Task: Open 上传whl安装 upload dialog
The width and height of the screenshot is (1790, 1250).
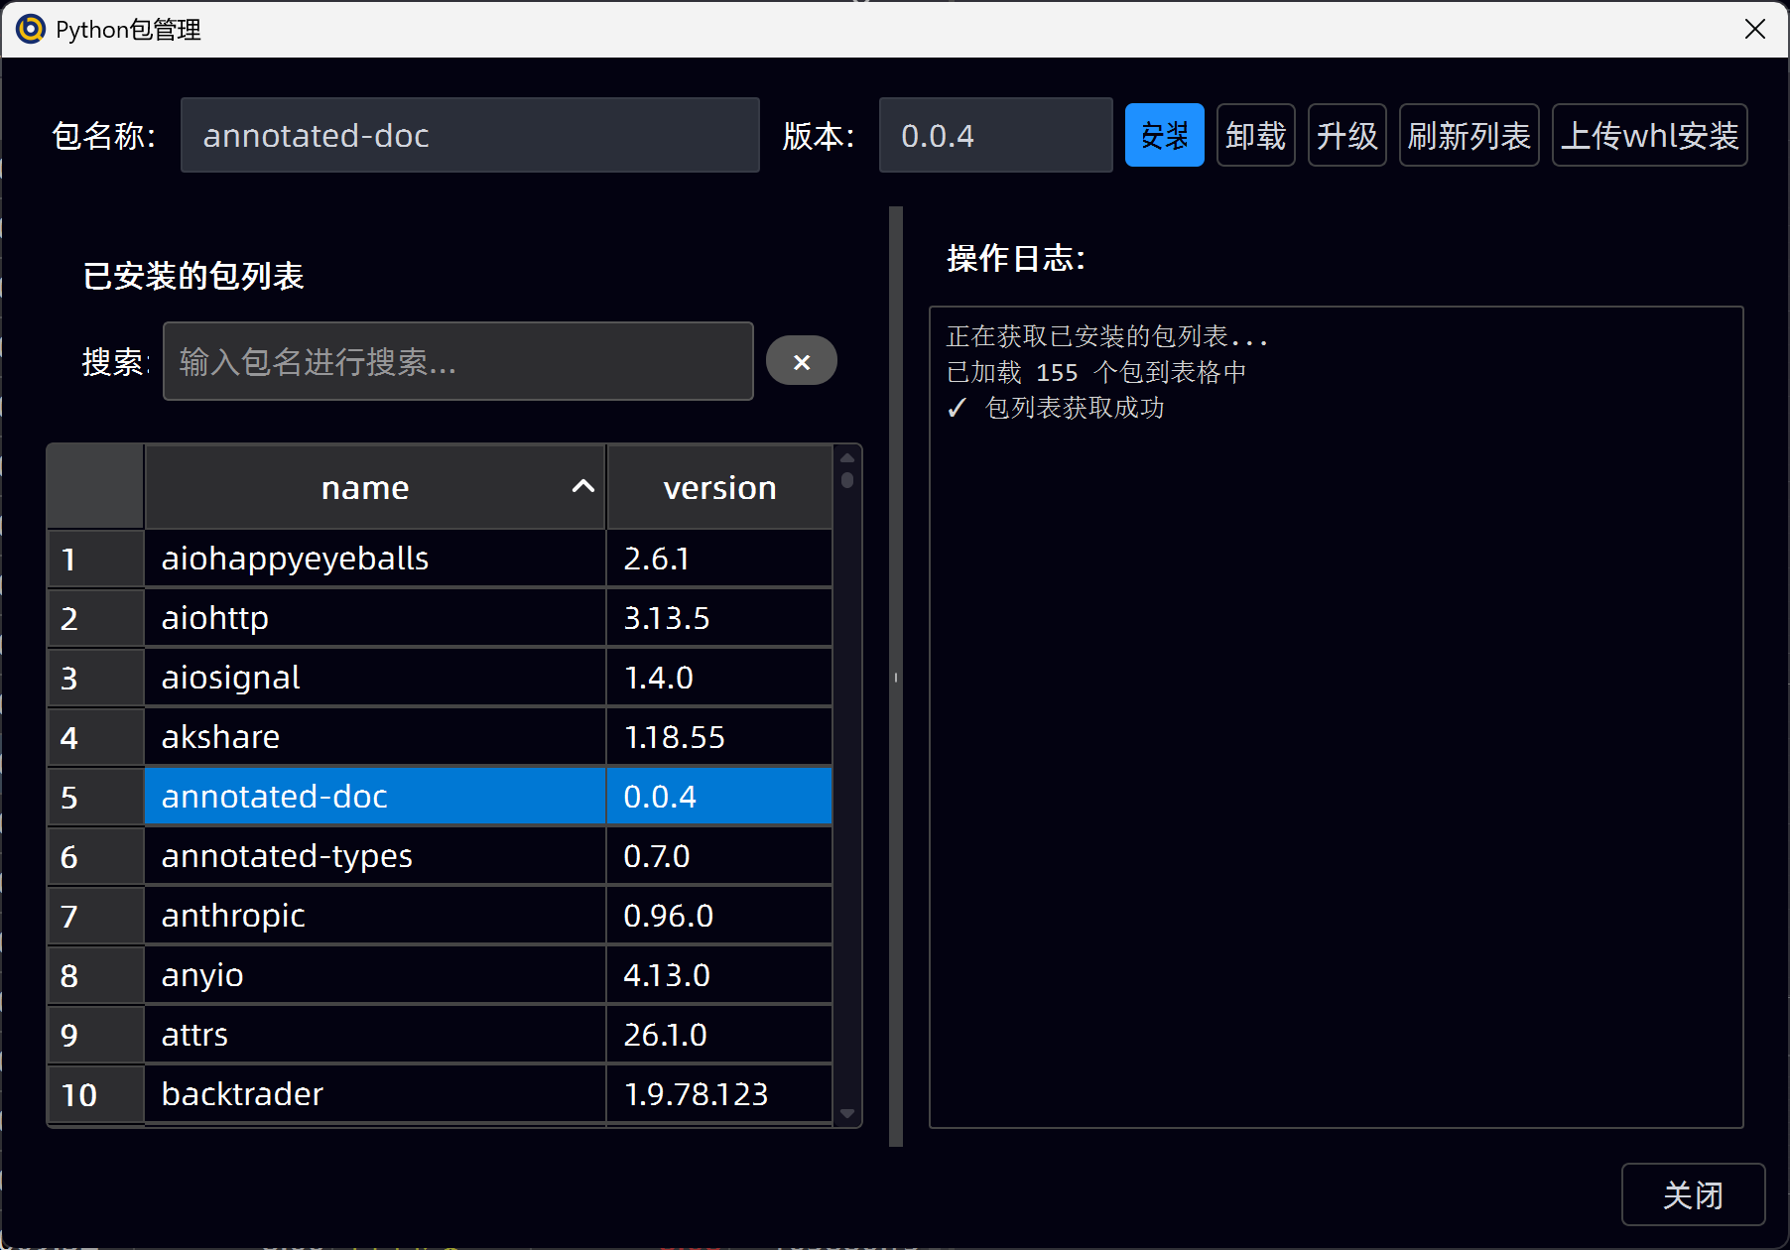Action: coord(1648,135)
